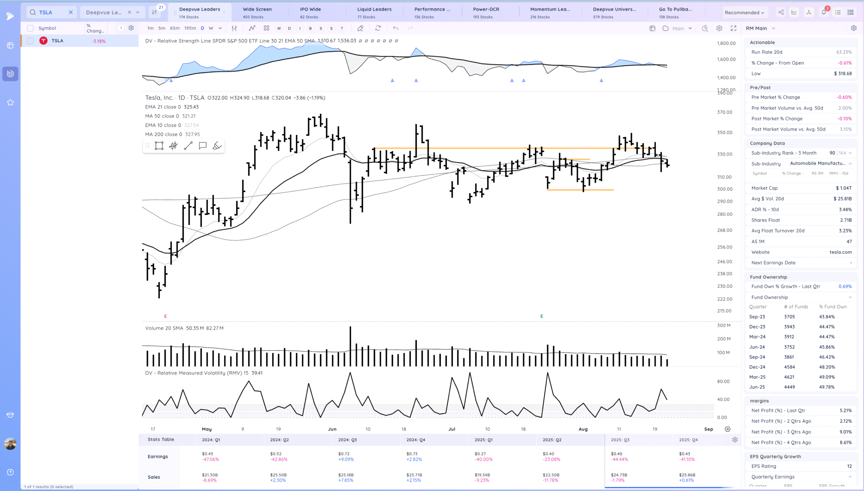Switch to the Liquid Leaders tab
864x491 pixels.
coord(374,12)
